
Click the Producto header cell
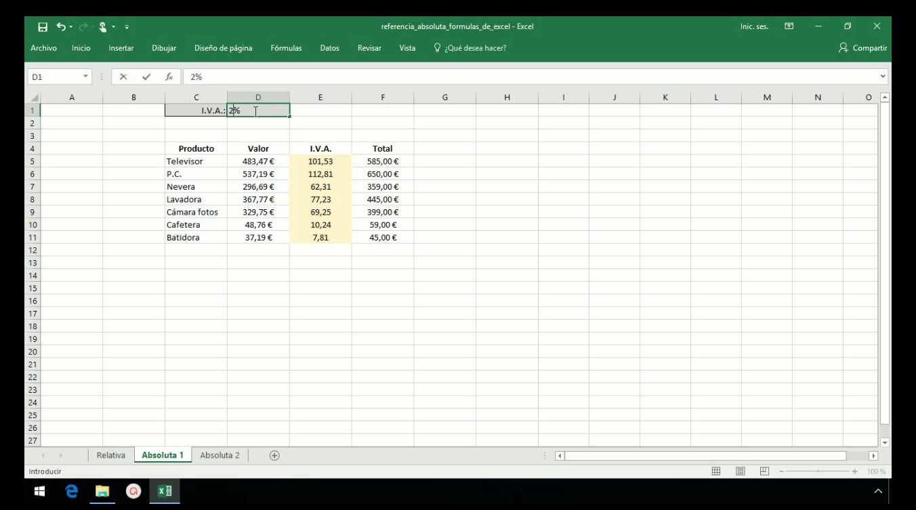(196, 148)
